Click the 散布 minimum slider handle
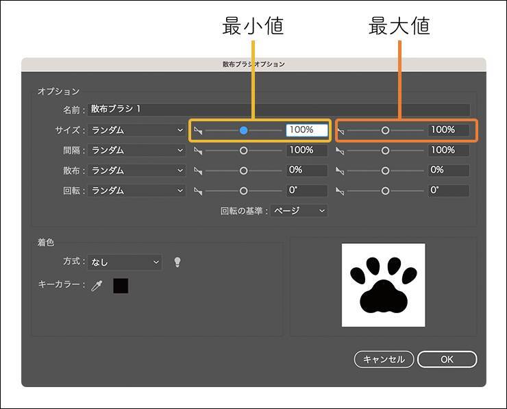Image resolution: width=507 pixels, height=409 pixels. (x=243, y=170)
